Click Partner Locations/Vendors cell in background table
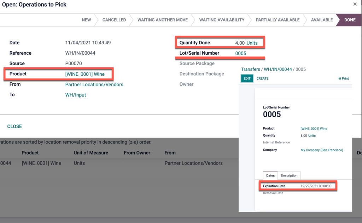The height and width of the screenshot is (223, 362). click(193, 163)
